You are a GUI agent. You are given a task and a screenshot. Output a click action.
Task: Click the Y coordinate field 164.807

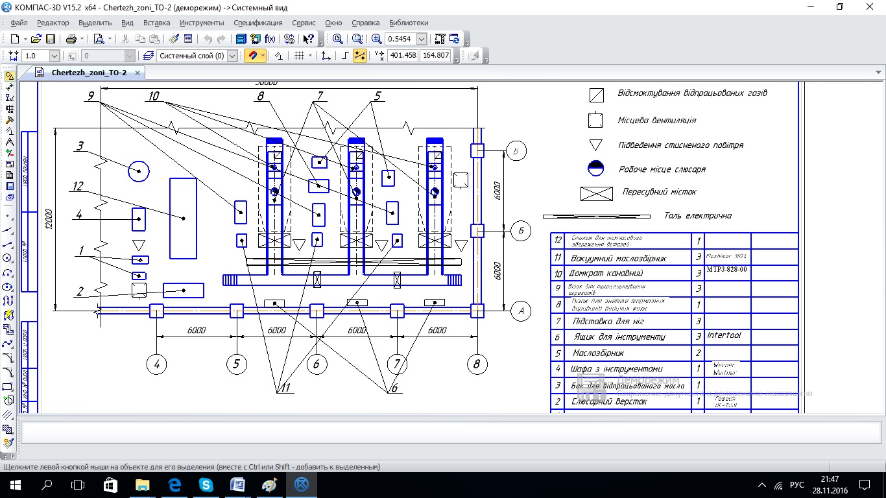click(435, 56)
